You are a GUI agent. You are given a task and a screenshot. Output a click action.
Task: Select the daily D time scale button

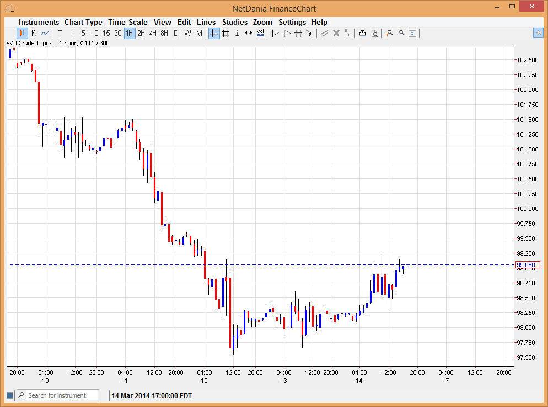click(x=176, y=33)
